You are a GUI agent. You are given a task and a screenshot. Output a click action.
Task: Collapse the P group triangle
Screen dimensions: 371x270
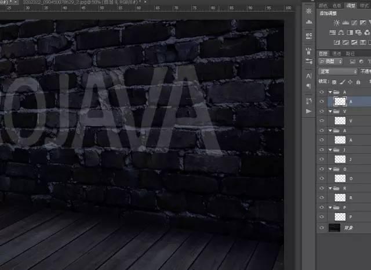[x=330, y=207]
